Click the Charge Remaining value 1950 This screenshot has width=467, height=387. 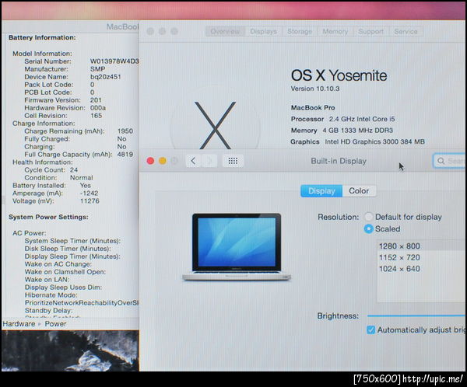coord(125,131)
